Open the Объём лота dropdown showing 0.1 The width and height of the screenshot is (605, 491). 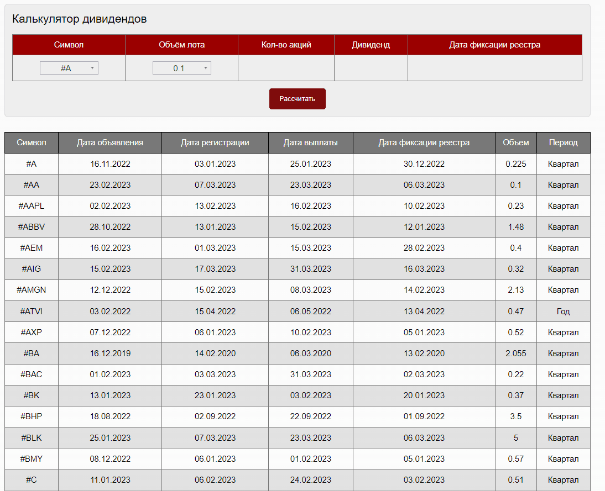coord(182,68)
